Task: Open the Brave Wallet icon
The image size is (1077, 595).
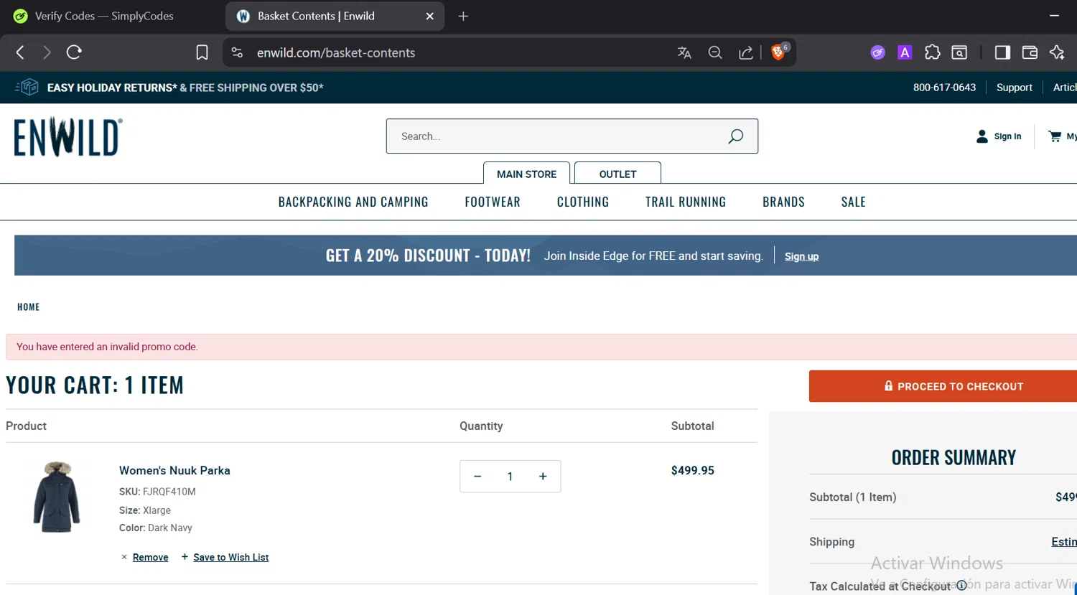Action: [1030, 52]
